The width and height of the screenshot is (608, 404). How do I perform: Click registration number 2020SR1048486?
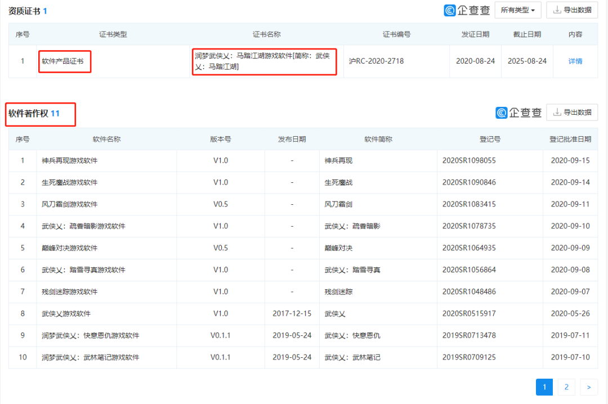469,291
